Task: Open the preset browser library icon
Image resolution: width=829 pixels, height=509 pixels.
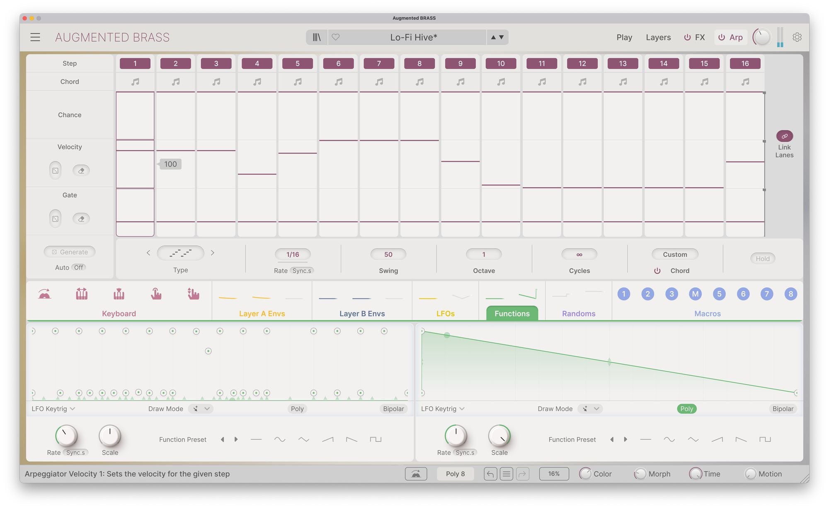Action: 317,37
